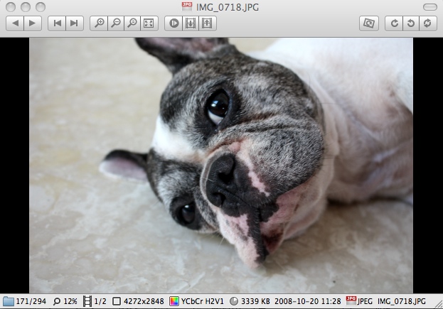The height and width of the screenshot is (309, 443).
Task: Go to the next image
Action: (33, 23)
